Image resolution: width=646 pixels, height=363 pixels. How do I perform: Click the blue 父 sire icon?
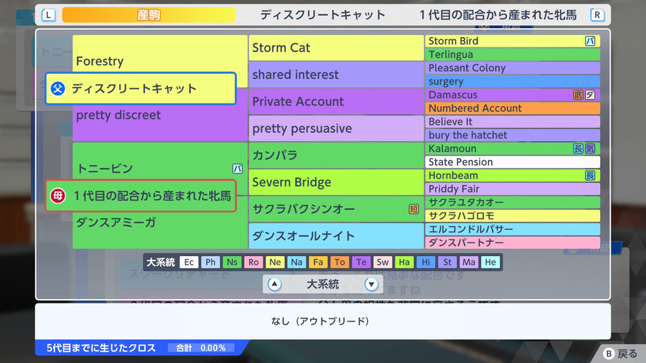(x=57, y=88)
